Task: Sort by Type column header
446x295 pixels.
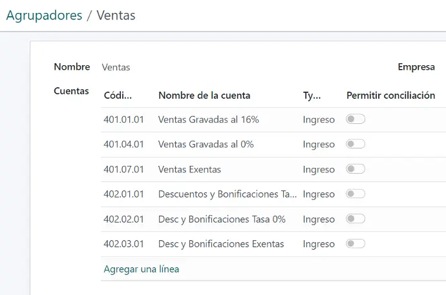Action: click(312, 96)
